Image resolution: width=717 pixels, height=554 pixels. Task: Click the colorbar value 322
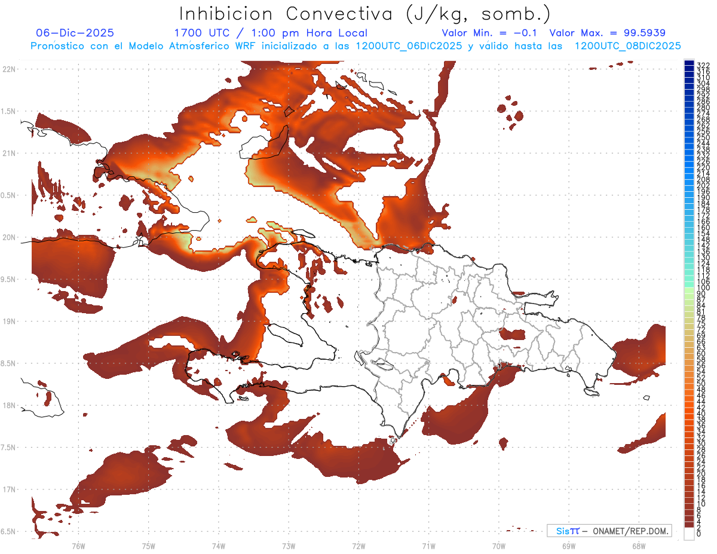pos(703,65)
